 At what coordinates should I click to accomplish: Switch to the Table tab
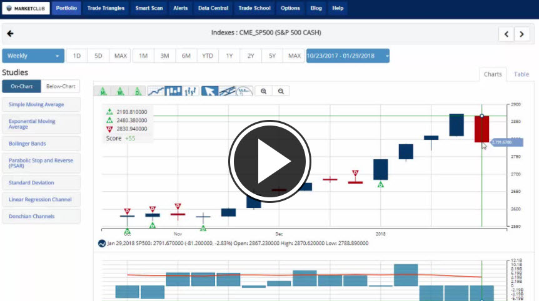click(521, 74)
